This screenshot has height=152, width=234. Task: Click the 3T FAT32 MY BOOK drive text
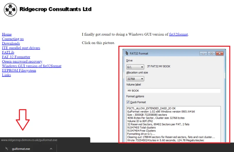159,67
